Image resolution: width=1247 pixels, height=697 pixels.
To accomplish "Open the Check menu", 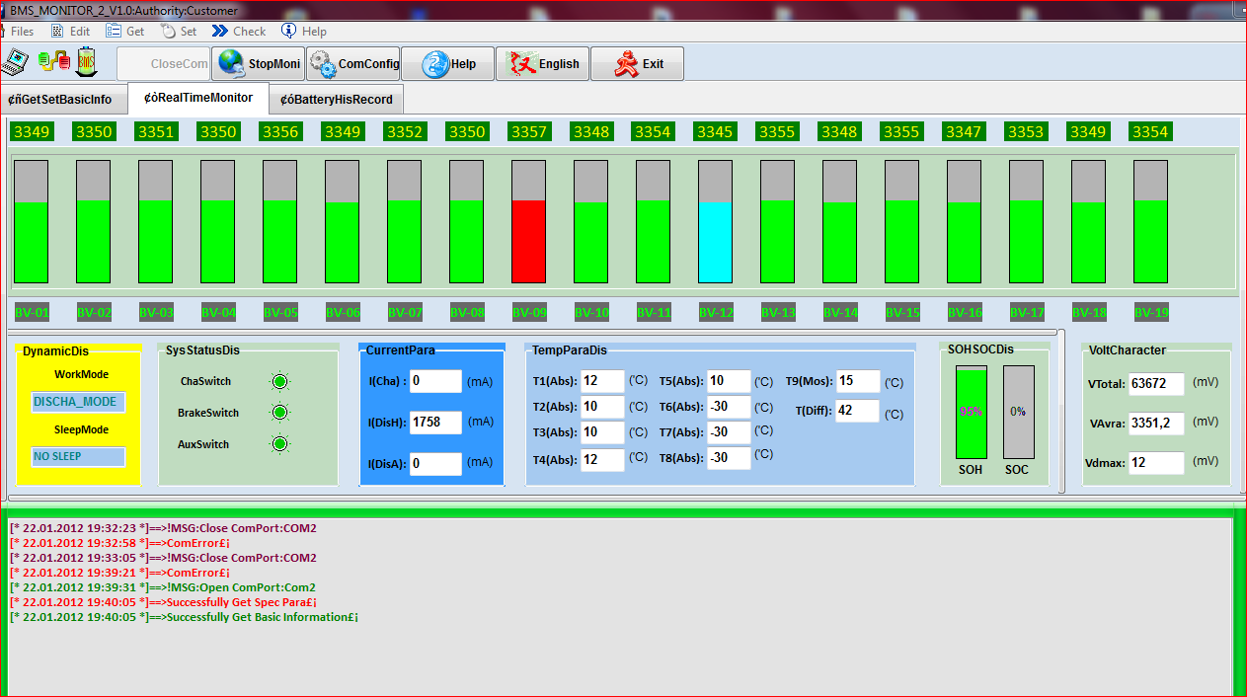I will click(x=240, y=32).
